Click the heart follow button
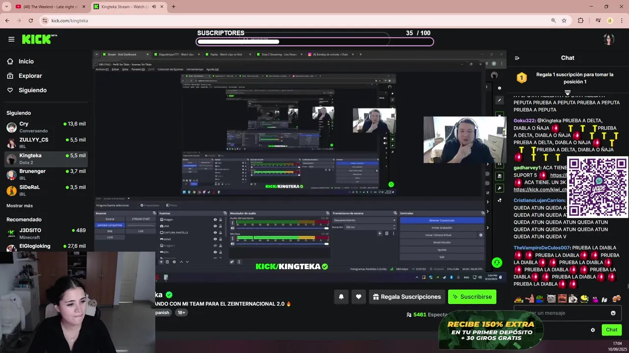629x353 pixels. (359, 297)
